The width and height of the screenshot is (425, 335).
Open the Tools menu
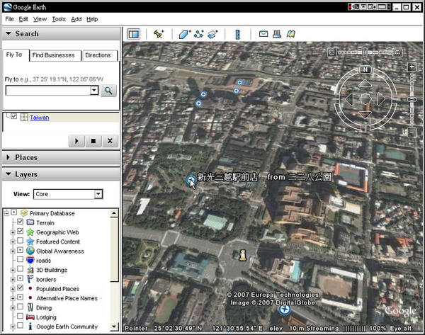pyautogui.click(x=59, y=19)
